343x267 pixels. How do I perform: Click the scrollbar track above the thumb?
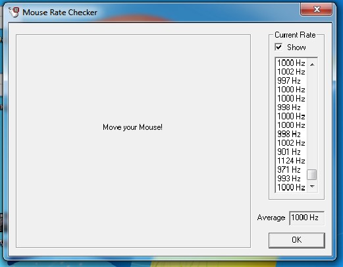click(312, 119)
